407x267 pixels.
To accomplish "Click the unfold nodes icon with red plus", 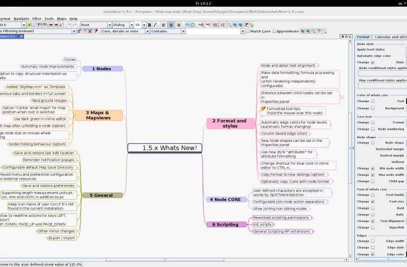I will pos(216,25).
